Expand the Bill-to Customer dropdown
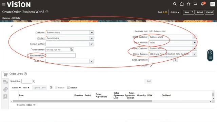 coord(195,37)
